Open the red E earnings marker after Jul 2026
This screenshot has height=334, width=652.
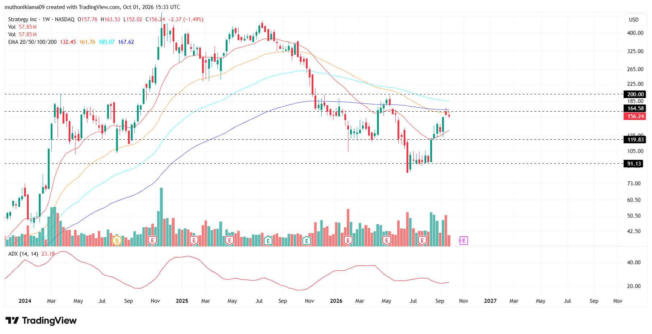click(x=422, y=241)
